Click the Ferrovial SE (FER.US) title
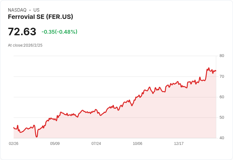This screenshot has width=233, height=160. pos(41,17)
